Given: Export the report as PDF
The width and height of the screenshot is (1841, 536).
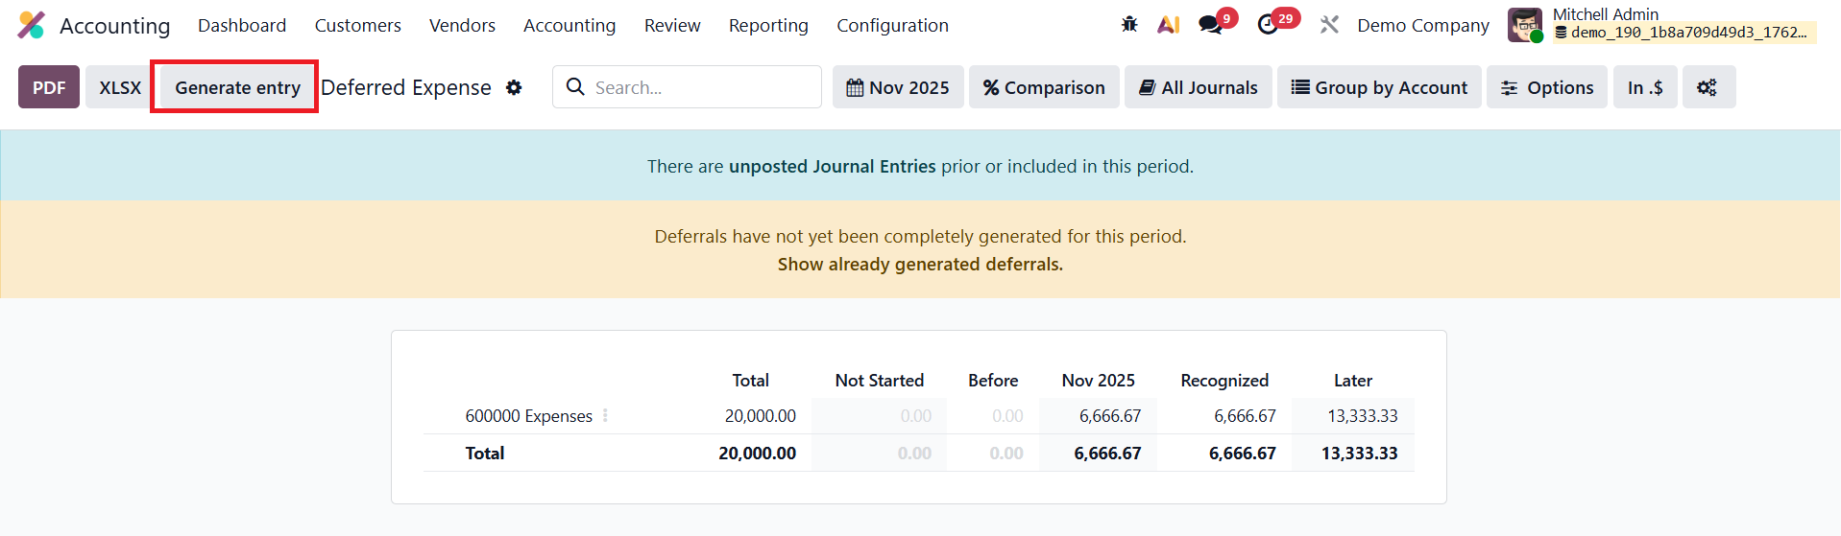Looking at the screenshot, I should point(49,87).
